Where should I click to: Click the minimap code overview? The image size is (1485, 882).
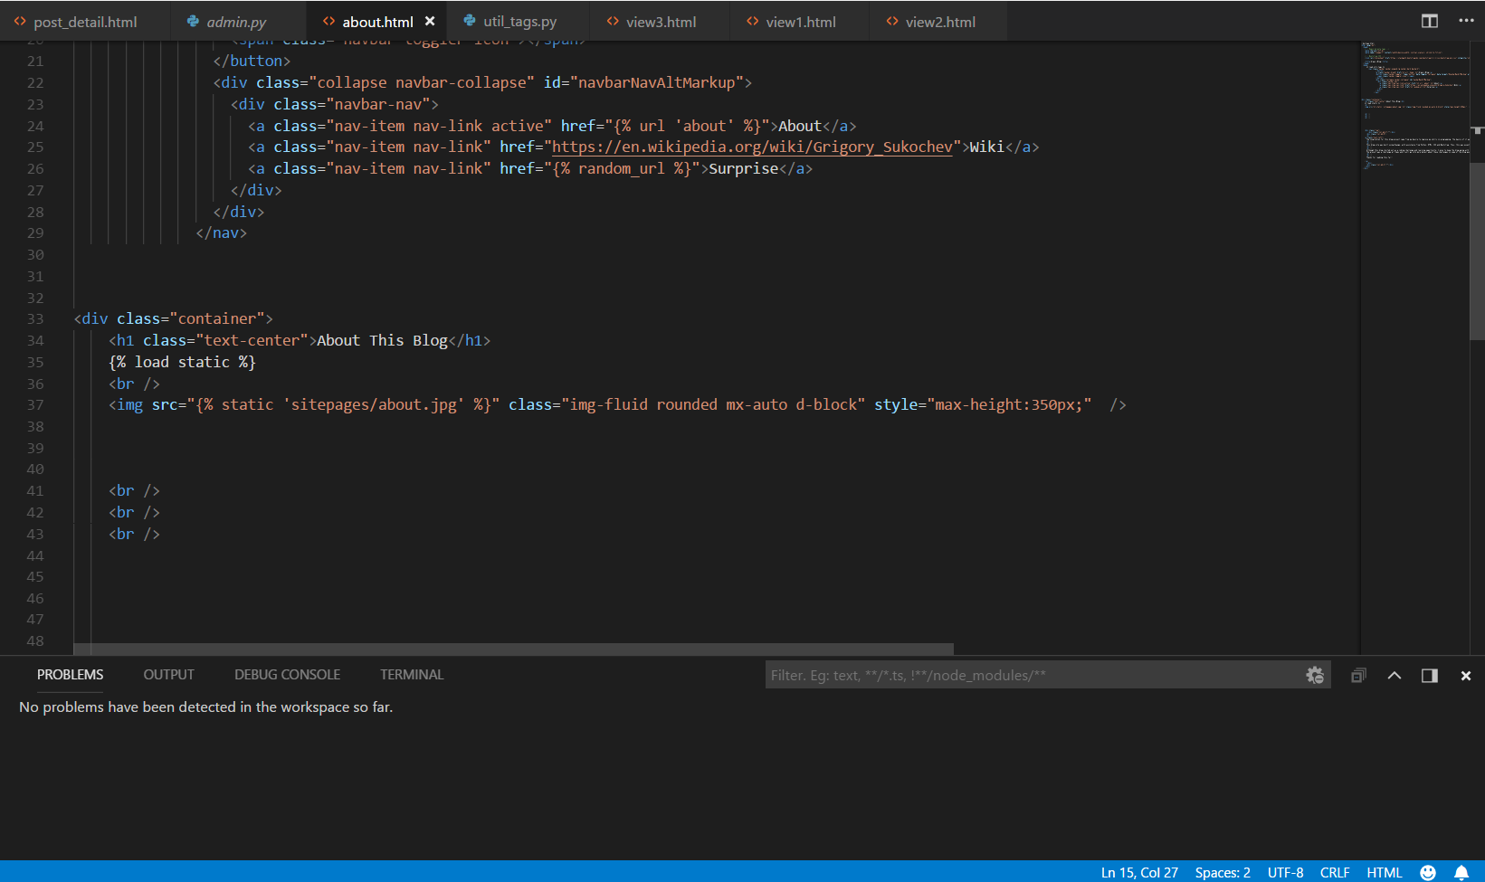pyautogui.click(x=1414, y=104)
